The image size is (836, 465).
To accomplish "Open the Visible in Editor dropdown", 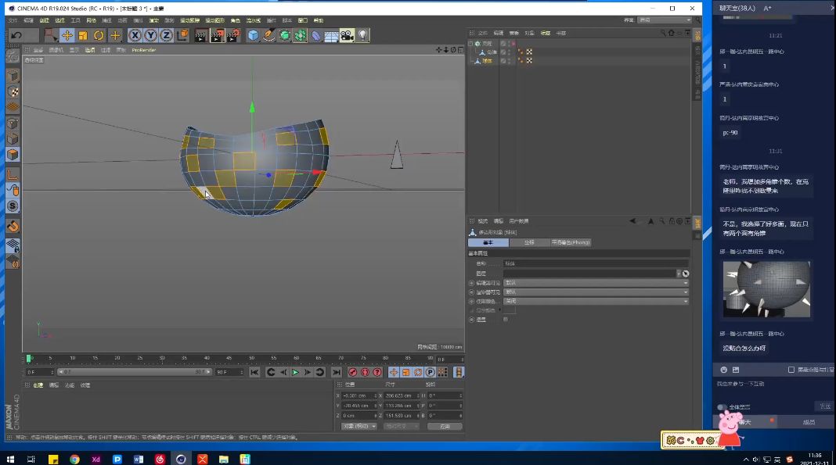I will tap(596, 283).
